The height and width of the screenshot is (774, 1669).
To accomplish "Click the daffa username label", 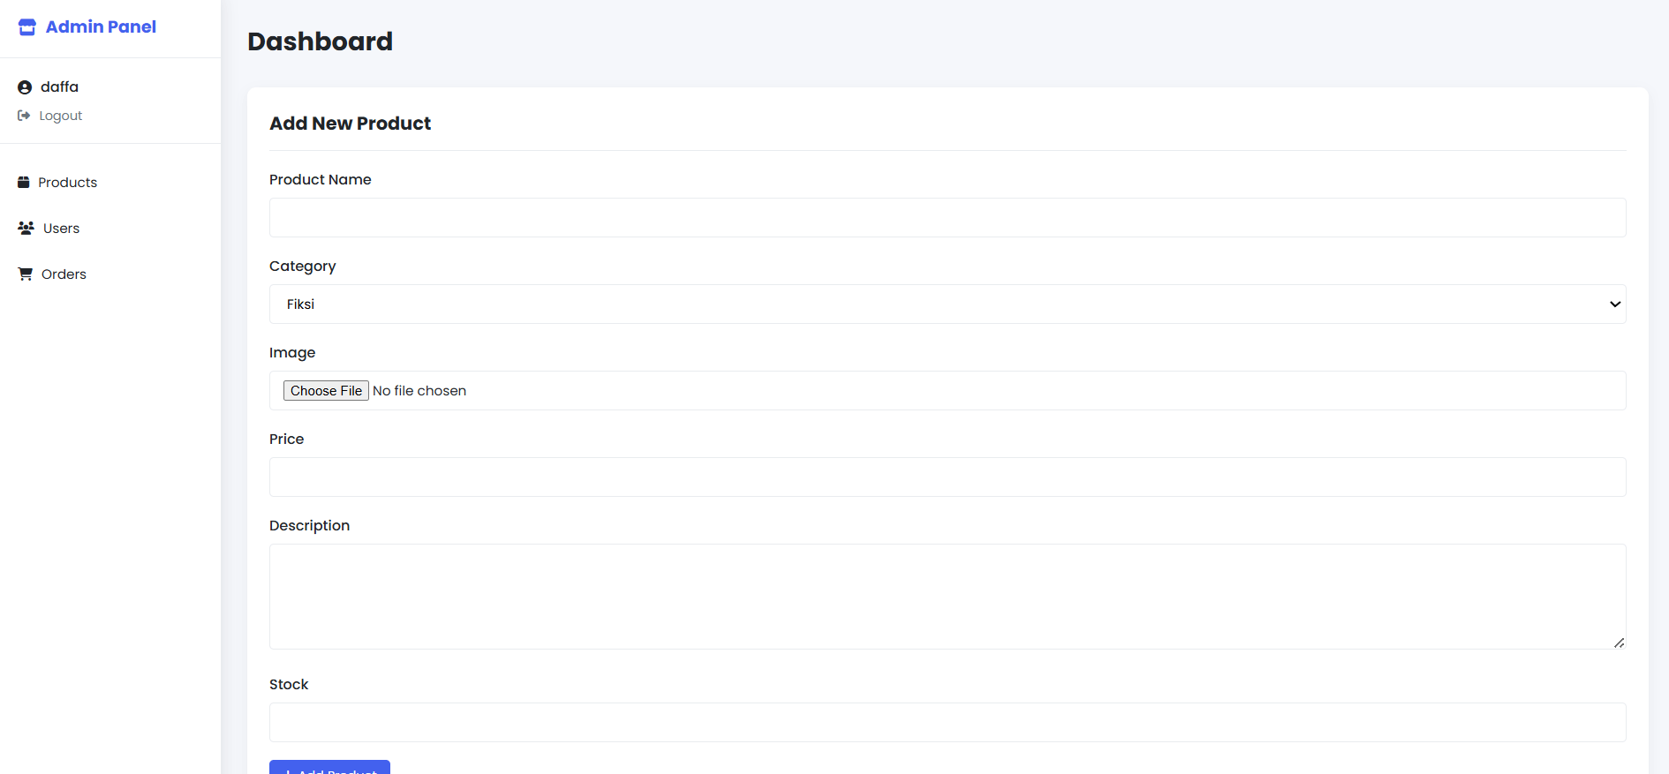I will pos(59,87).
